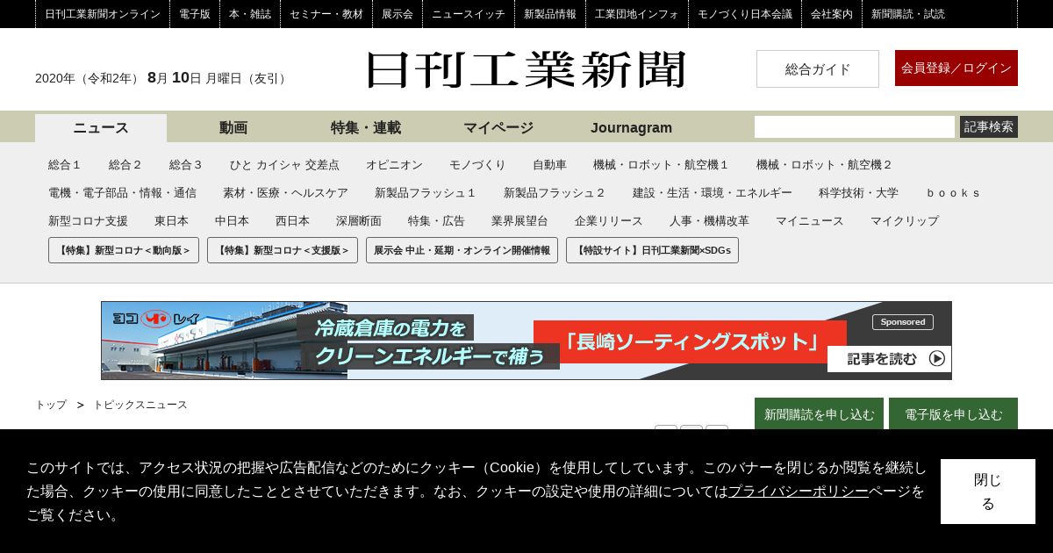This screenshot has width=1053, height=553.
Task: Click the 日刊工業新聞 masthead logo
Action: (526, 69)
